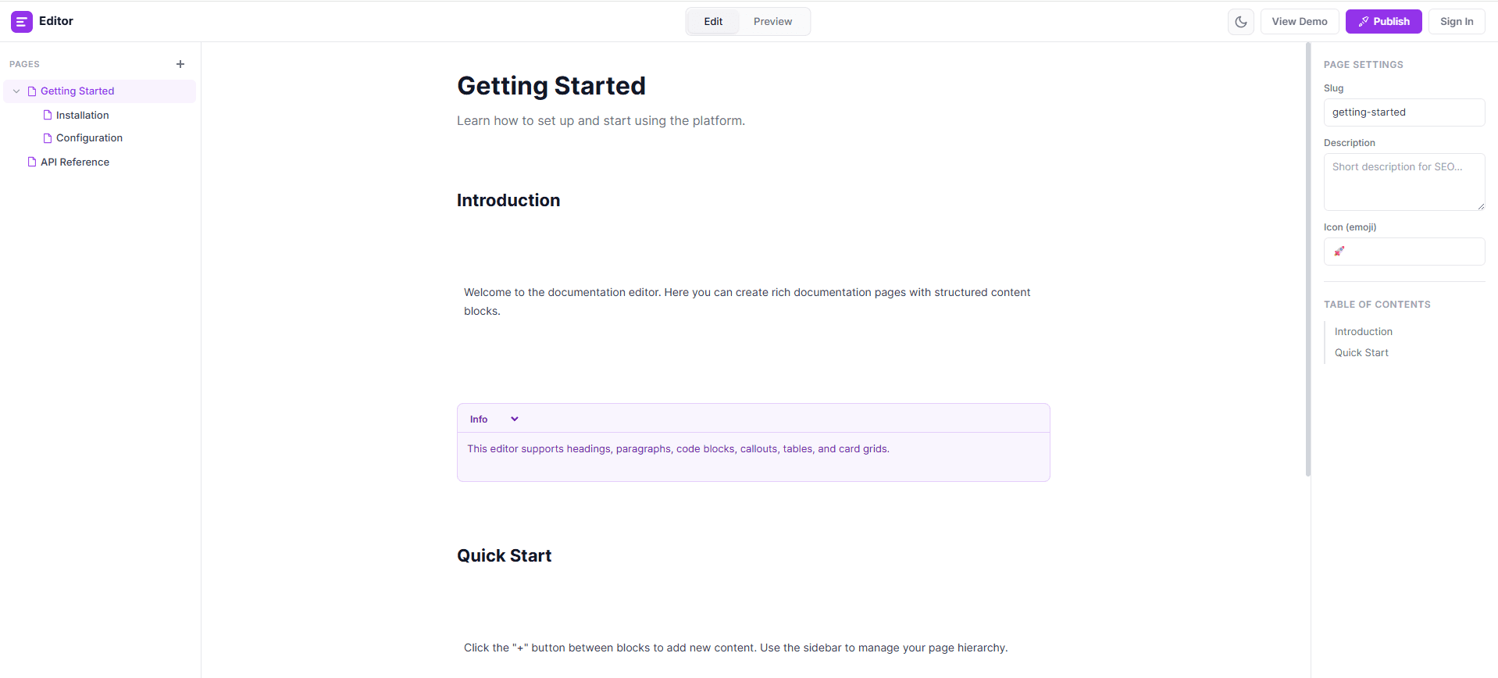
Task: Switch back to Edit mode
Action: pos(712,21)
